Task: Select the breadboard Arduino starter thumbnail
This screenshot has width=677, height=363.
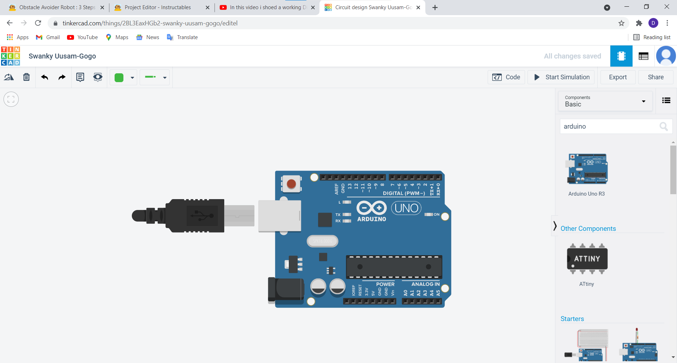Action: [587, 345]
